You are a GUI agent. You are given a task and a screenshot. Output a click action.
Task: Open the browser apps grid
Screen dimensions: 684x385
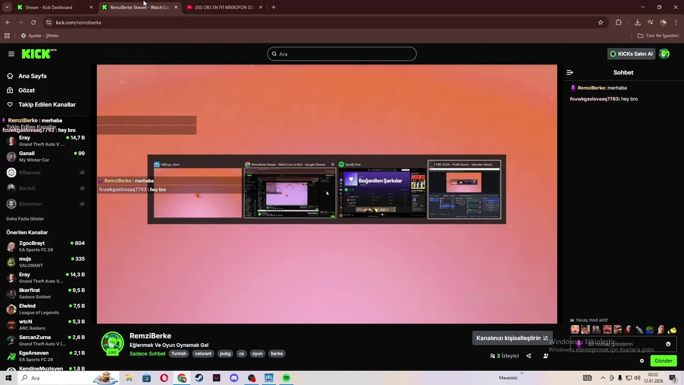[x=7, y=36]
